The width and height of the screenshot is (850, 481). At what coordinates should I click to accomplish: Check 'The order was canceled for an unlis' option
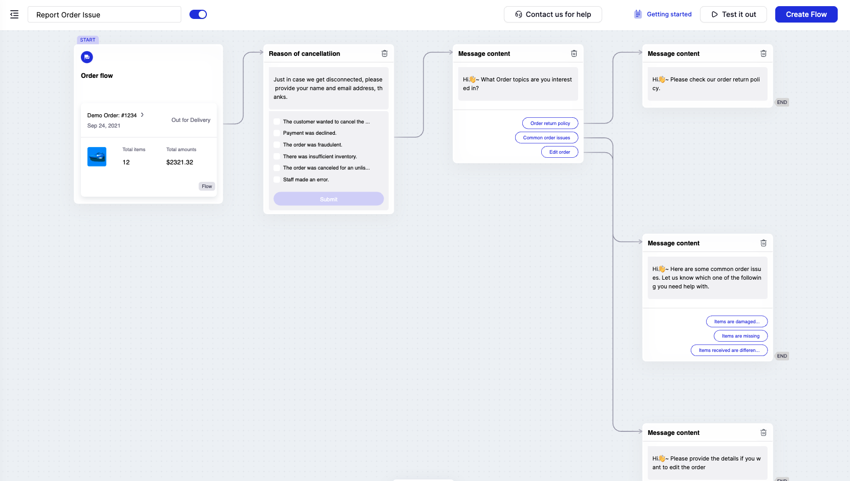point(277,168)
